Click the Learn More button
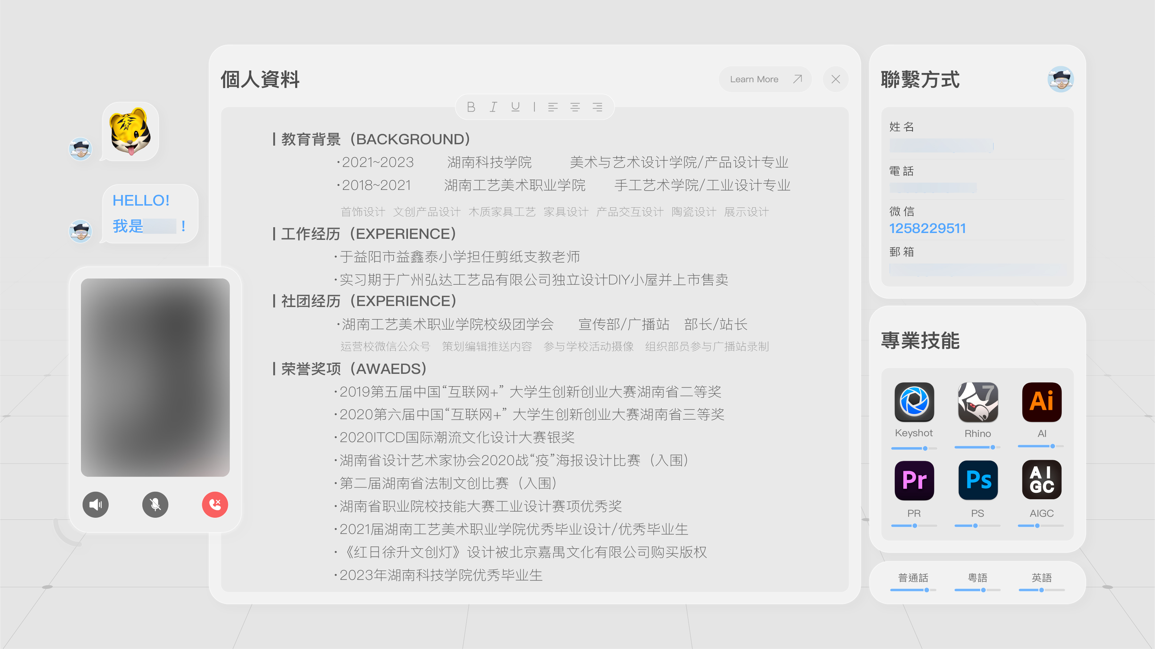The width and height of the screenshot is (1155, 649). (x=765, y=79)
